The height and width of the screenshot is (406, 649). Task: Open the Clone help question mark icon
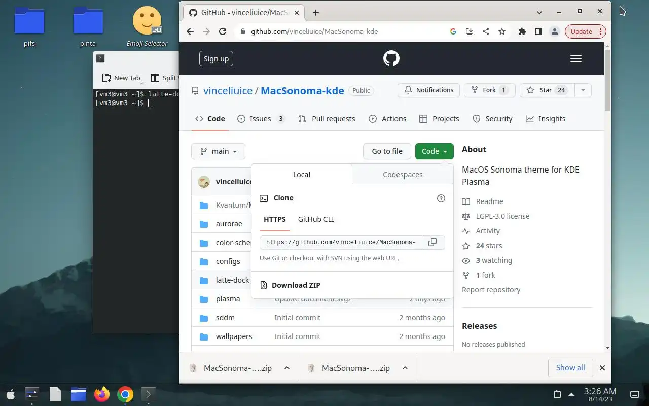[441, 198]
